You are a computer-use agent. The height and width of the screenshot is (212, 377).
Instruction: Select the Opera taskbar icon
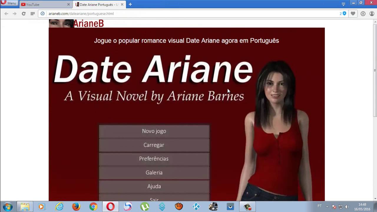(x=110, y=207)
